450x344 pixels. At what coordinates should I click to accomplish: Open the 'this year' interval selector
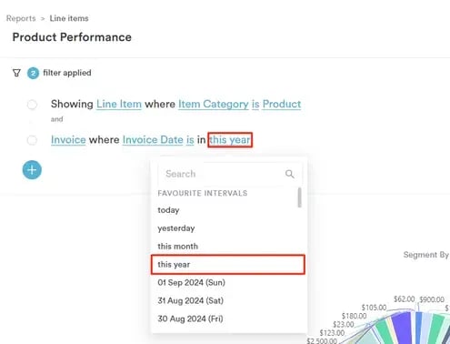(x=230, y=140)
